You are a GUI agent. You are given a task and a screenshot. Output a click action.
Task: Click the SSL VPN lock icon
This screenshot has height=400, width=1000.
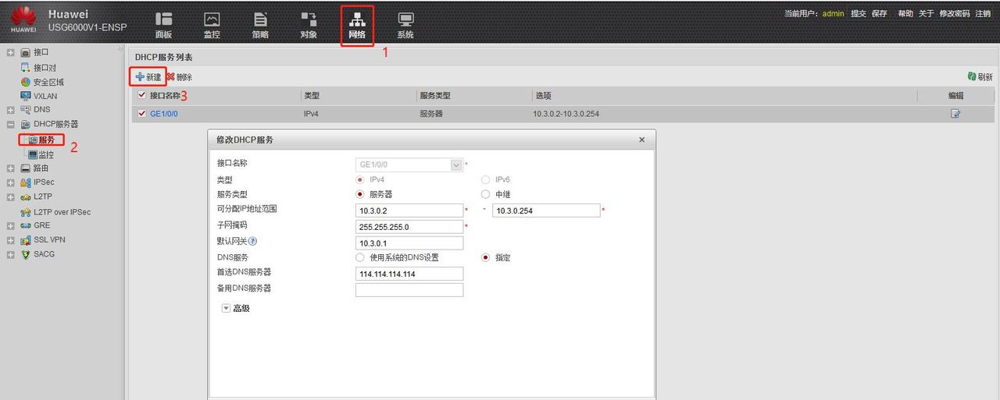coord(25,239)
